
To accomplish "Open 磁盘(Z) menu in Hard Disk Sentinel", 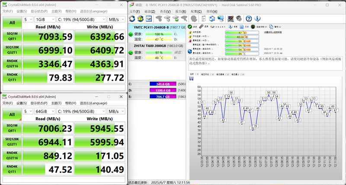I will (x=150, y=12).
